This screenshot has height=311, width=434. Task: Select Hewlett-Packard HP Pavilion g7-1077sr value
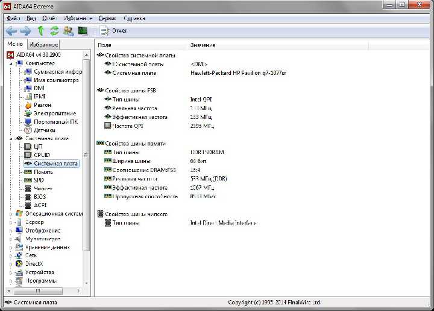[x=238, y=73]
